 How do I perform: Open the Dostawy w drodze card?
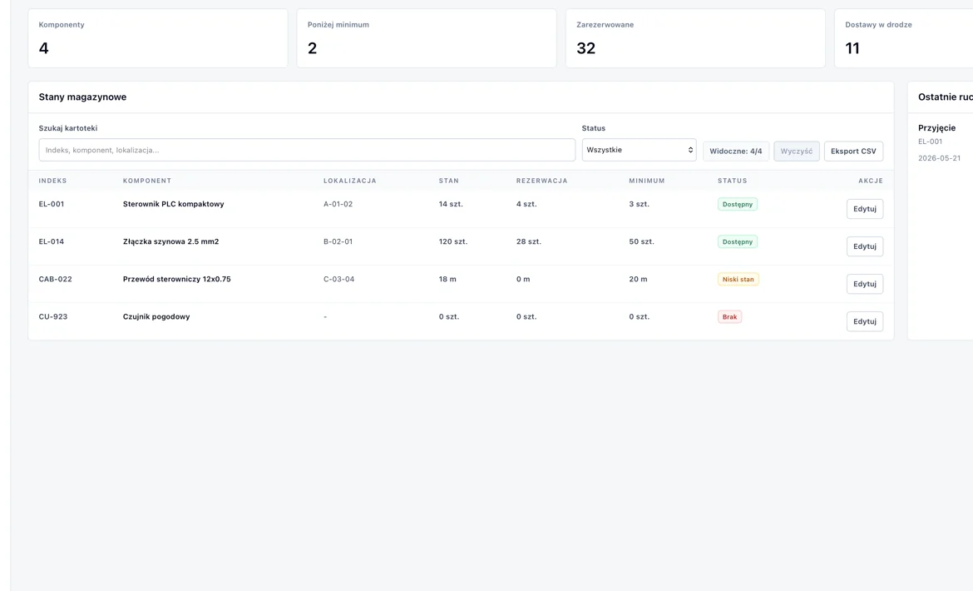(903, 38)
